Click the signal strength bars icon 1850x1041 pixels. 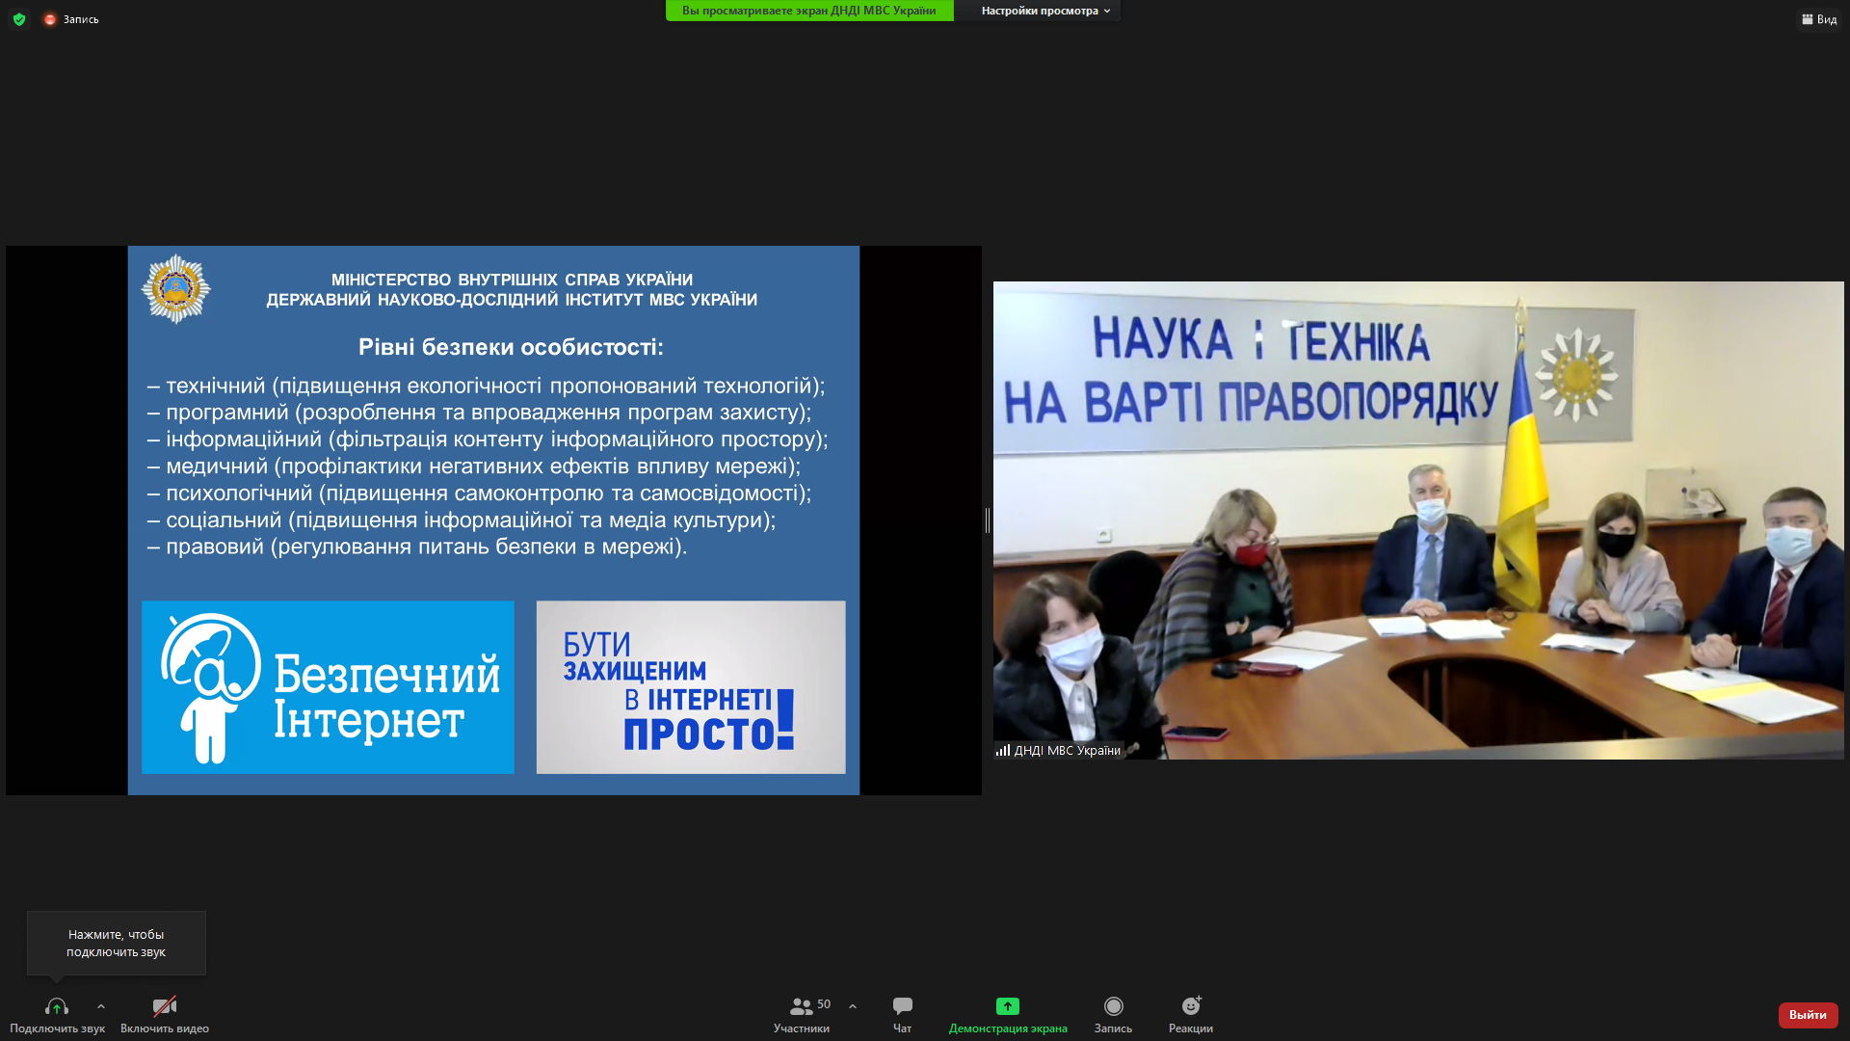pyautogui.click(x=1003, y=750)
